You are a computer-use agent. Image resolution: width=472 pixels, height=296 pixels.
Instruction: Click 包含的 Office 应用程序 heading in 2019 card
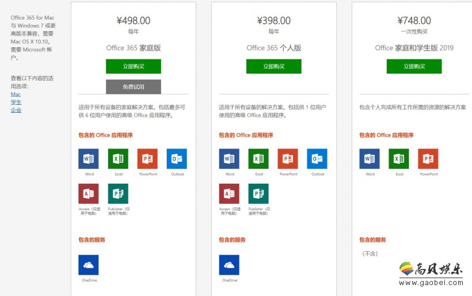tap(386, 135)
